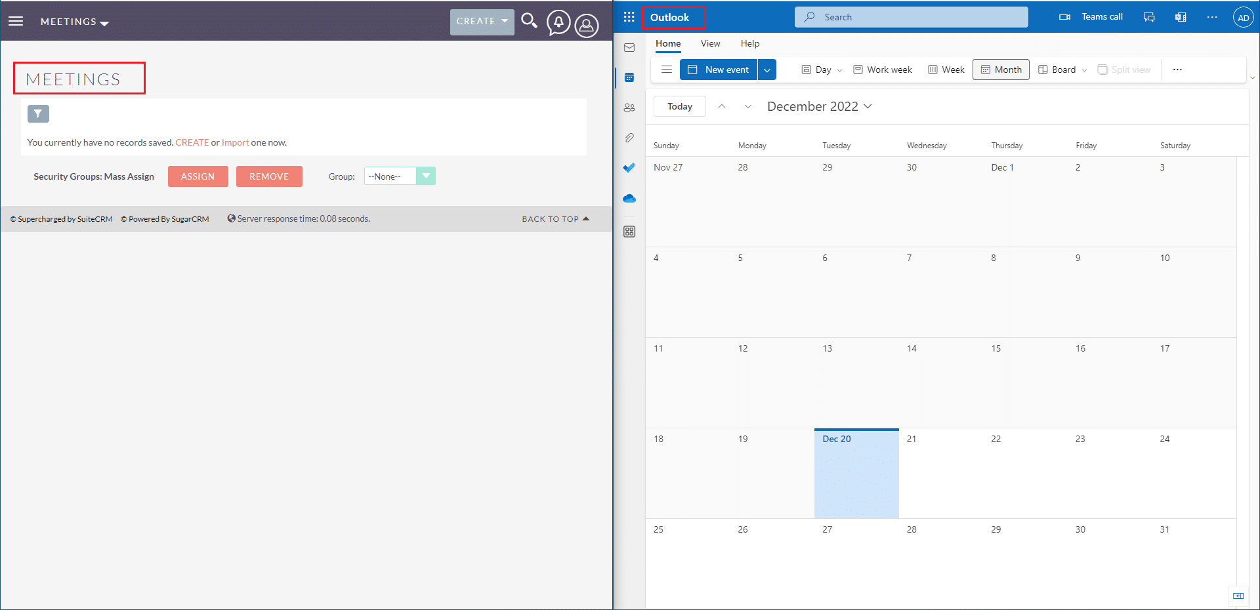Open the AD account avatar in Outlook
This screenshot has height=610, width=1260.
tap(1243, 18)
